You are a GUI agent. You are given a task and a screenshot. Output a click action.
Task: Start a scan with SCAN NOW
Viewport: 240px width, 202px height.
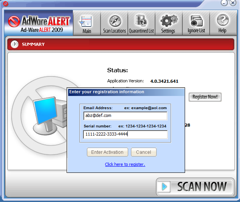[x=195, y=186]
